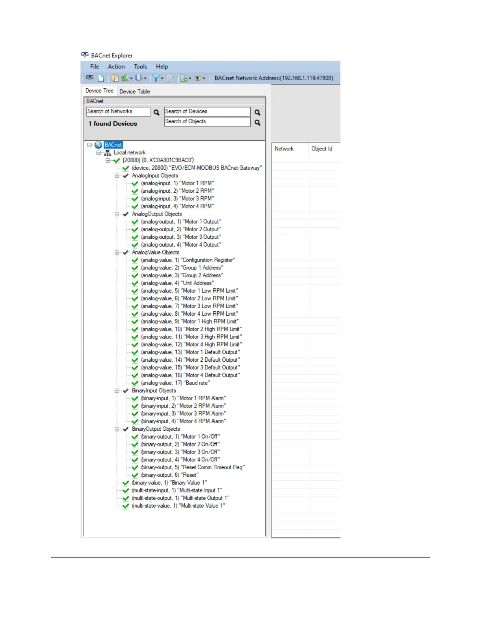Click the eye view toolbar icon
The image size is (481, 622).
click(198, 78)
